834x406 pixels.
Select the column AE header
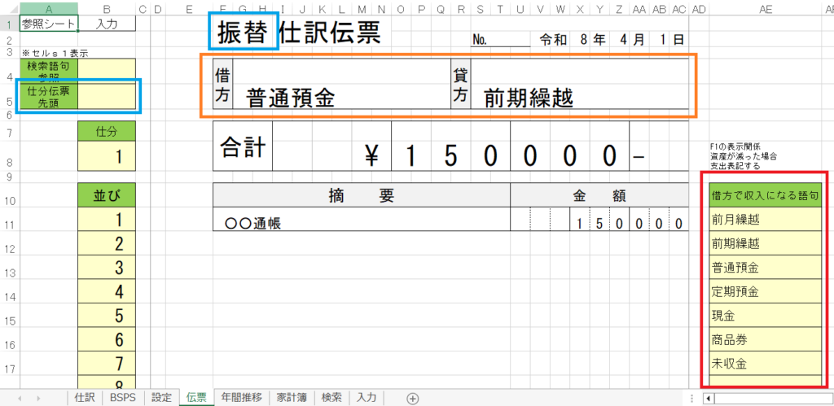point(765,9)
